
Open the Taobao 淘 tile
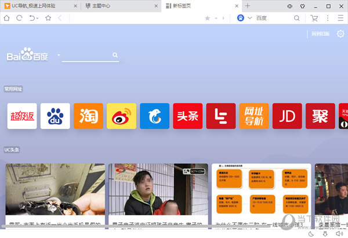pos(88,116)
